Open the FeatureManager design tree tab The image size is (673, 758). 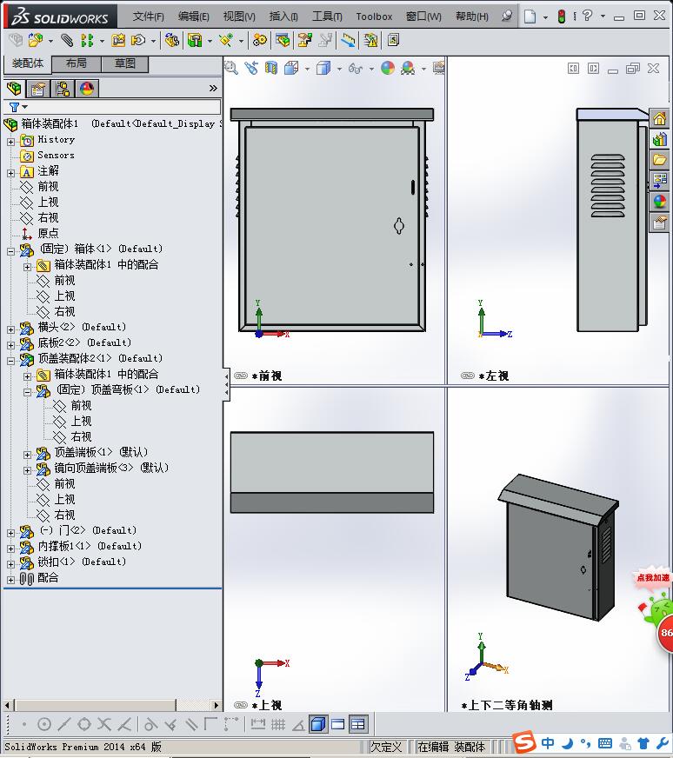[15, 89]
